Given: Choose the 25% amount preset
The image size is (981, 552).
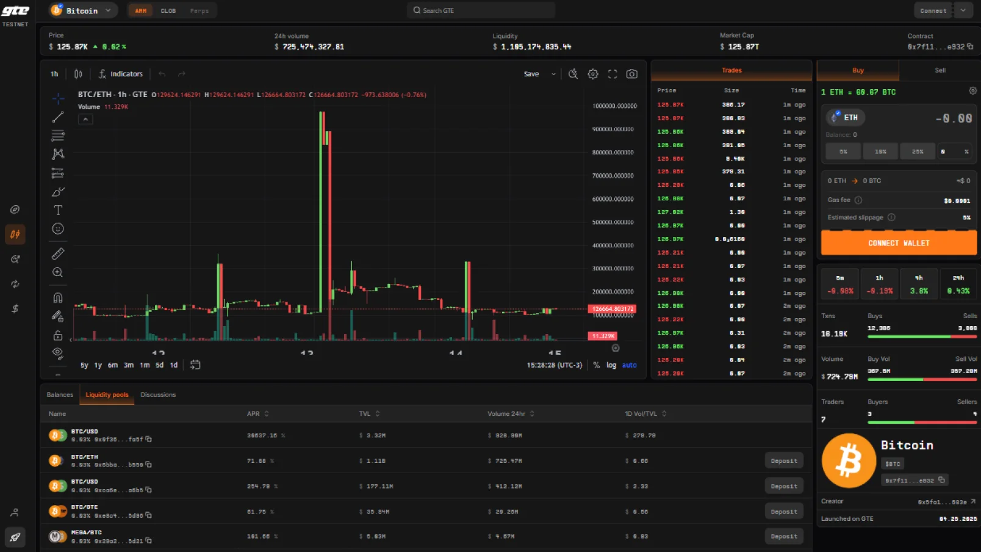Looking at the screenshot, I should pyautogui.click(x=918, y=151).
